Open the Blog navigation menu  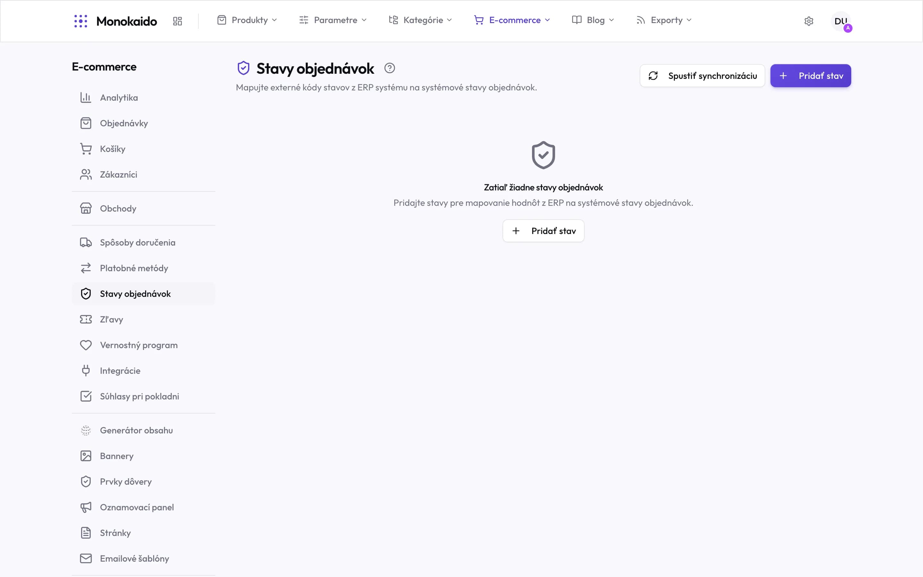(593, 20)
